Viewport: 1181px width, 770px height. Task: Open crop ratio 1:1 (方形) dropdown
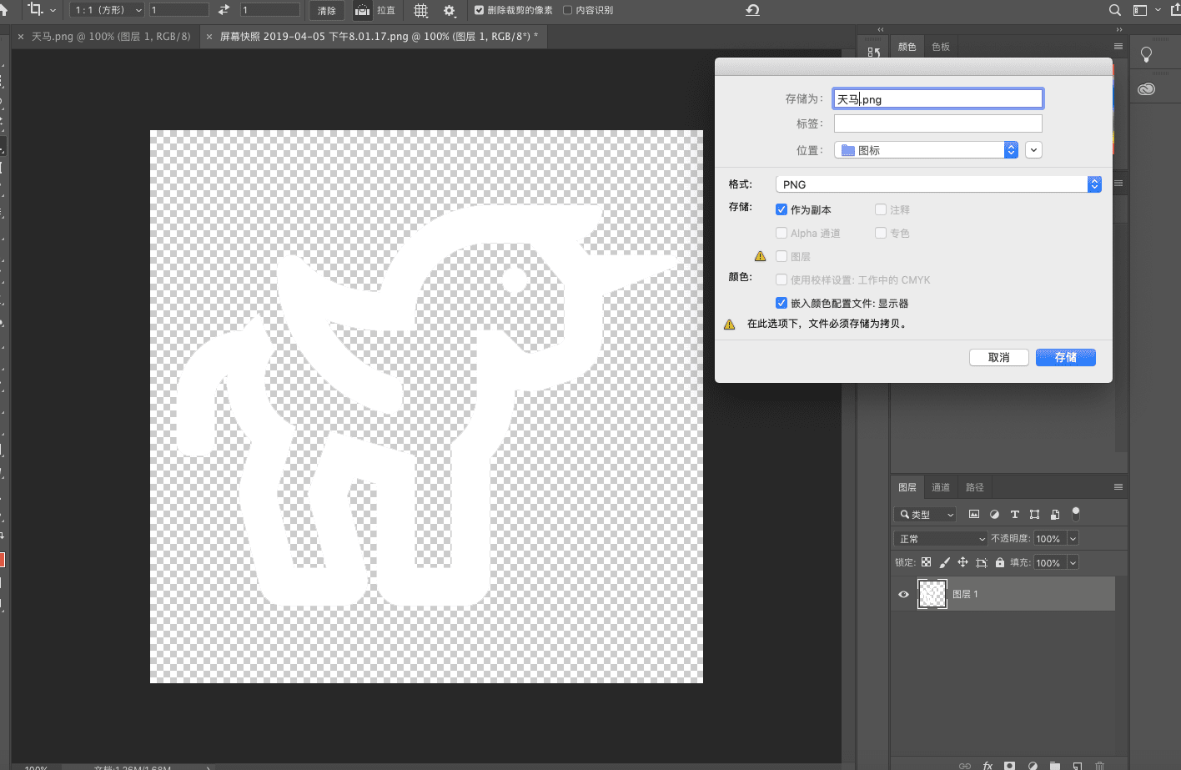pyautogui.click(x=108, y=10)
